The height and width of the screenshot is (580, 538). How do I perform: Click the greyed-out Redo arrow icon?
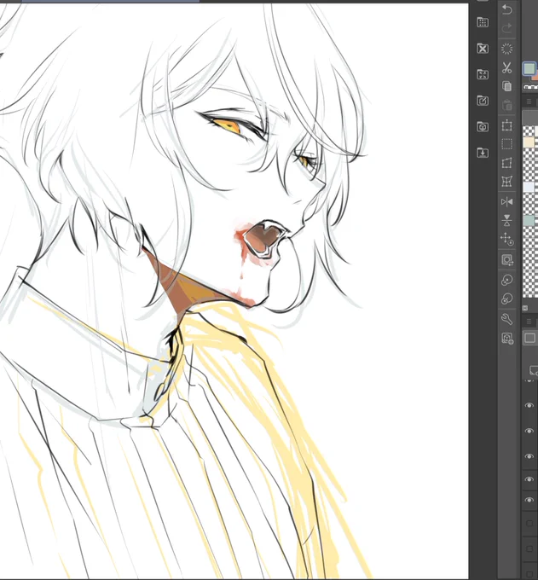coord(507,28)
